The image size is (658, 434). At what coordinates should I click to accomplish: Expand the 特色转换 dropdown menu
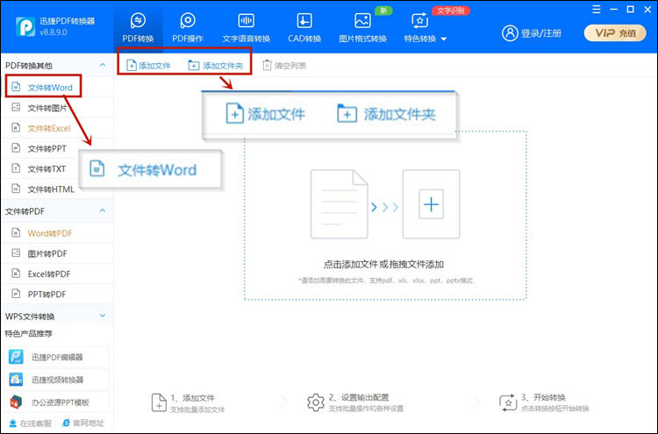point(444,39)
